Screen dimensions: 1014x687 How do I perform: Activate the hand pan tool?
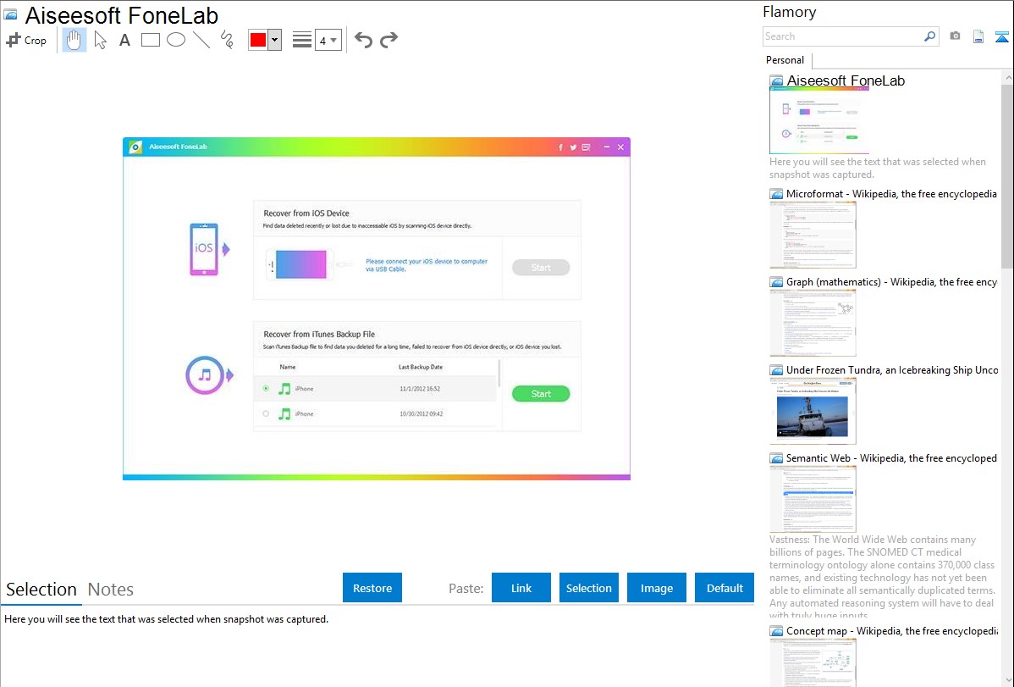(x=74, y=40)
